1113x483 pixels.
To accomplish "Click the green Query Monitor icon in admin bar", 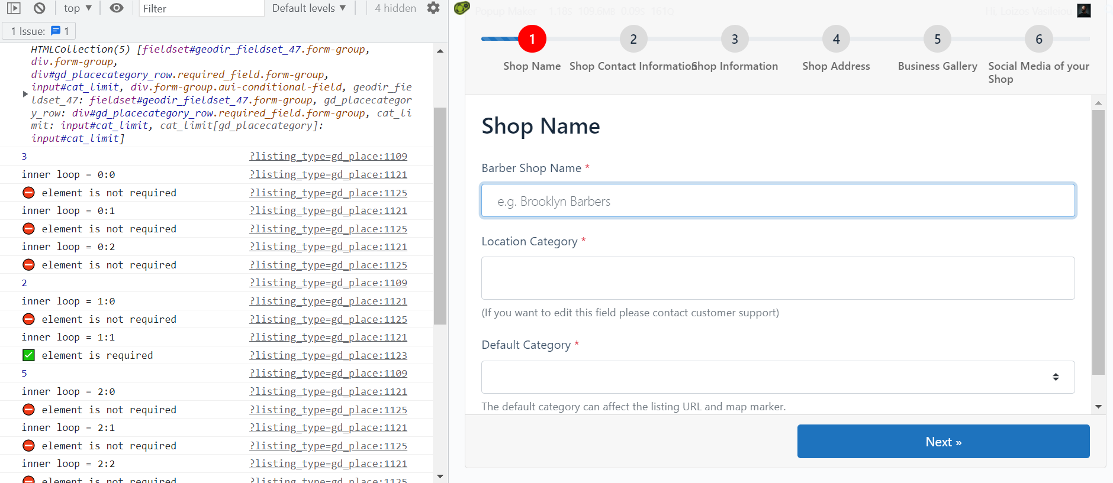I will coord(462,8).
